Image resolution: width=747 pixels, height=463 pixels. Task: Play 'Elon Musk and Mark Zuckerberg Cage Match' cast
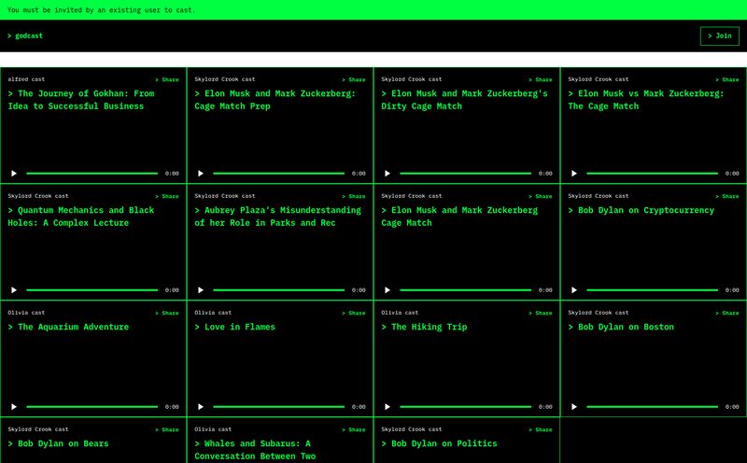pyautogui.click(x=388, y=290)
